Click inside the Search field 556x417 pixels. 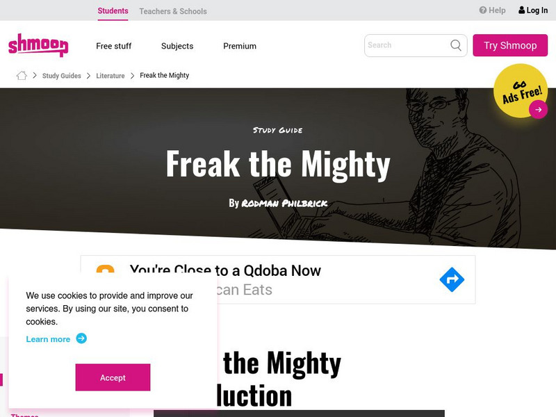pyautogui.click(x=408, y=45)
